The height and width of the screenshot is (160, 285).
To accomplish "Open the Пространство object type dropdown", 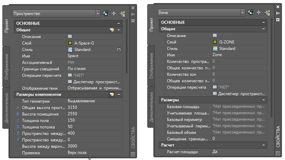I will (98, 14).
